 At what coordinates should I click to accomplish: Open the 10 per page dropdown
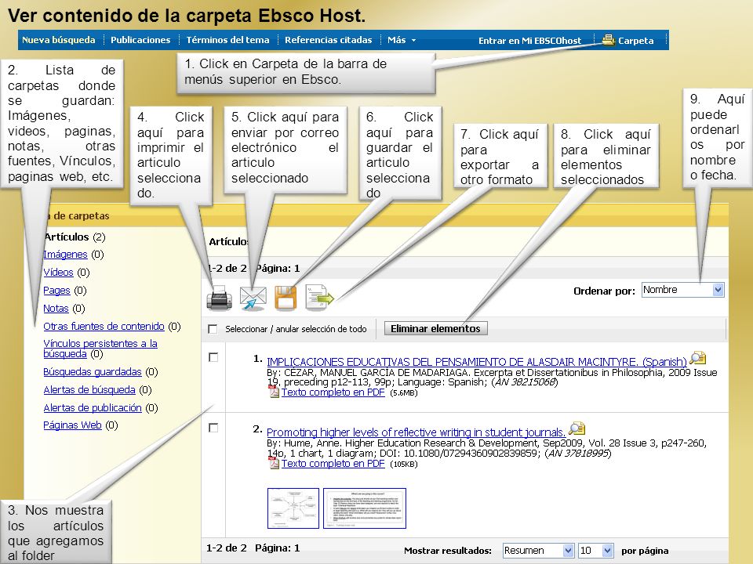coord(596,551)
